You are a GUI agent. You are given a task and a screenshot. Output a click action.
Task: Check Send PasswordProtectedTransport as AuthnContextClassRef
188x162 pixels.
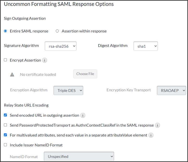(x=5, y=125)
